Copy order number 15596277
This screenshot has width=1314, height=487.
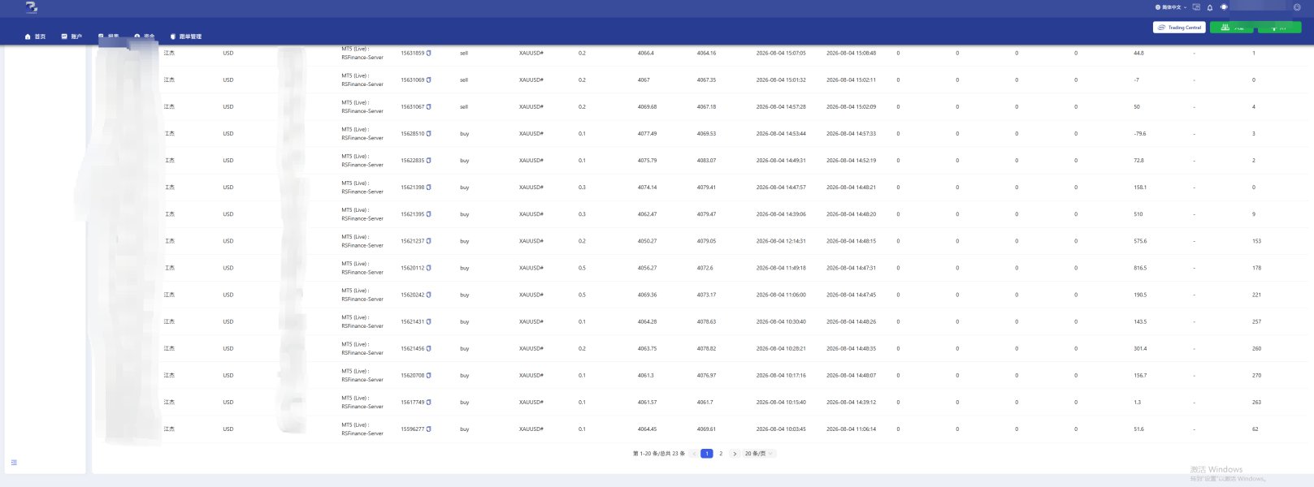point(429,429)
